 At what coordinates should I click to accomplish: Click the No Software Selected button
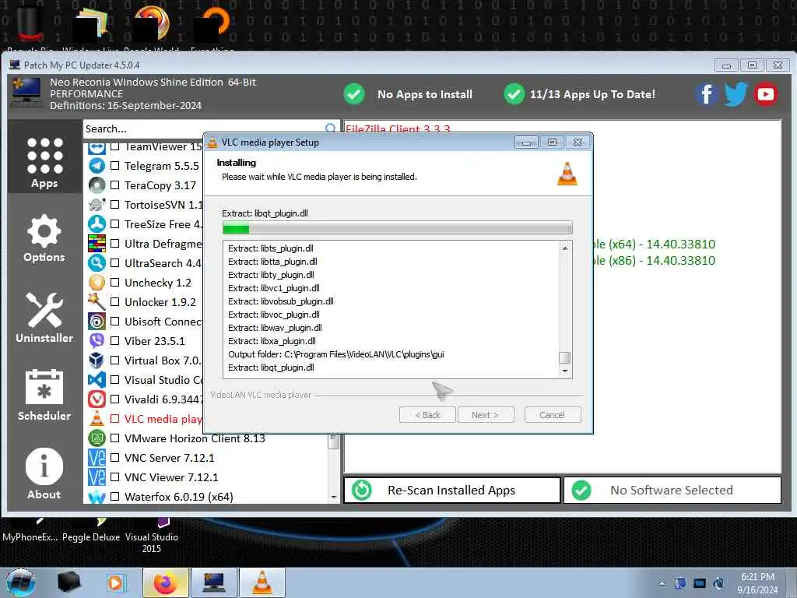click(x=672, y=491)
